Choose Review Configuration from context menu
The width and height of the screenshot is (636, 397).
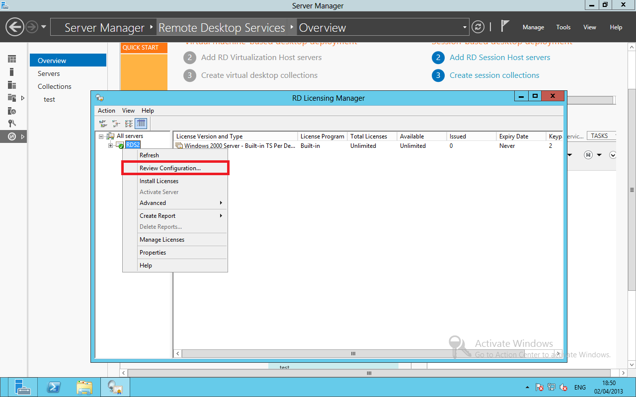point(175,168)
